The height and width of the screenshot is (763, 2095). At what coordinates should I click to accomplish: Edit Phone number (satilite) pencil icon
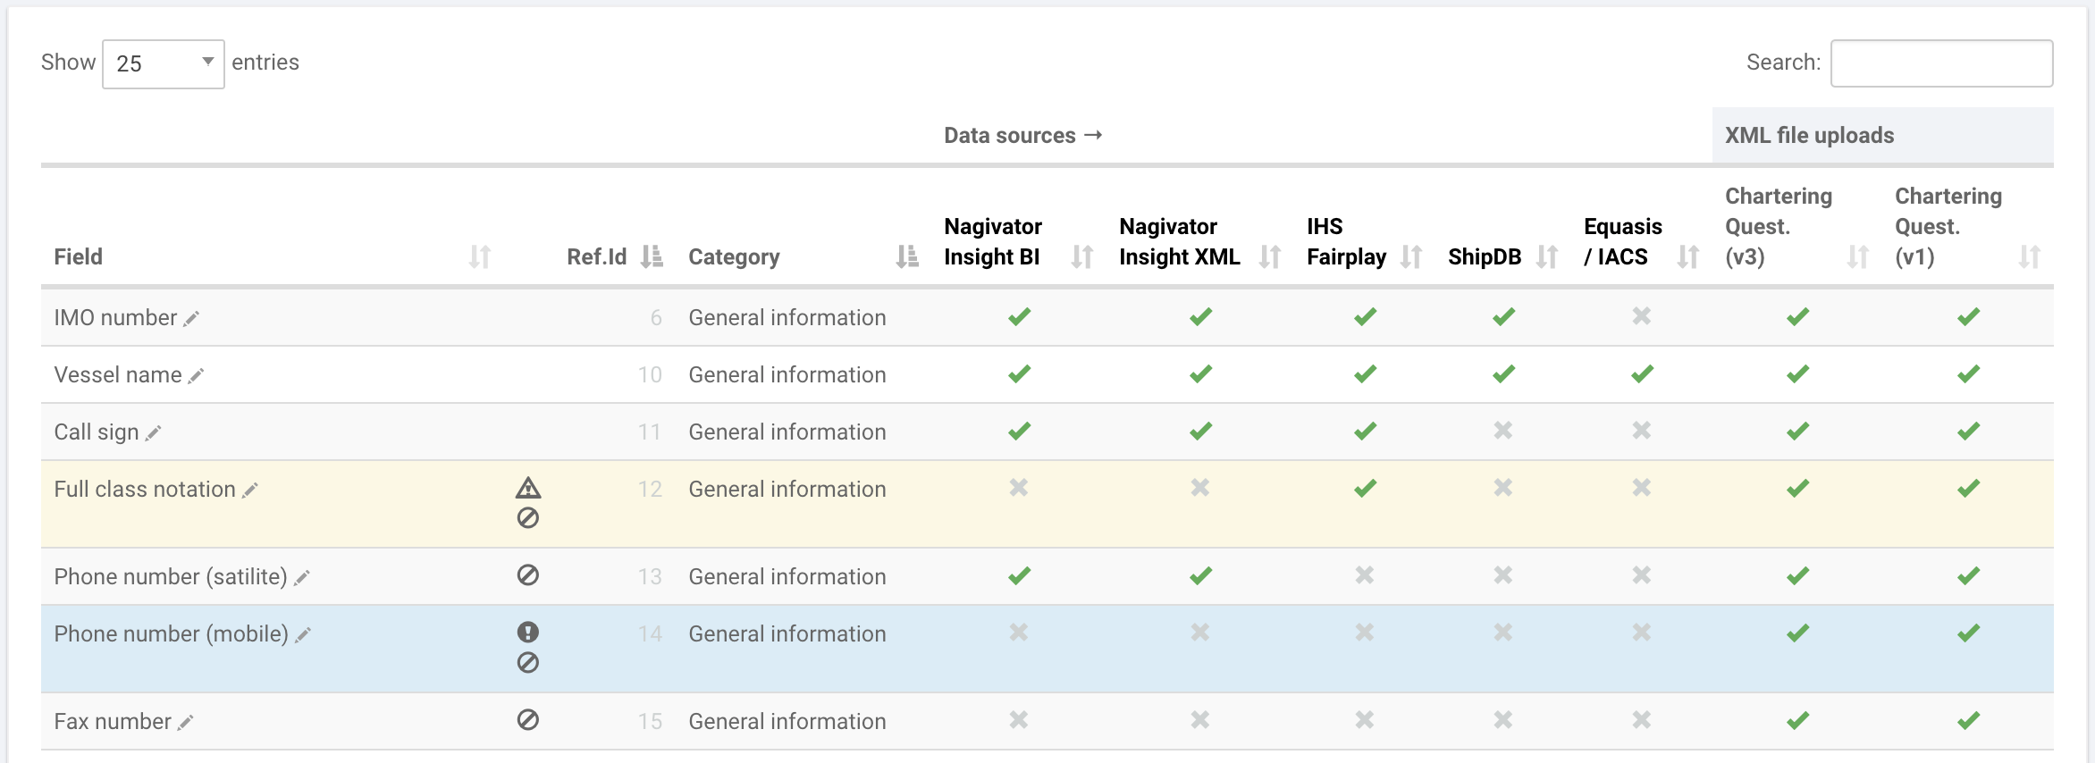click(x=302, y=578)
